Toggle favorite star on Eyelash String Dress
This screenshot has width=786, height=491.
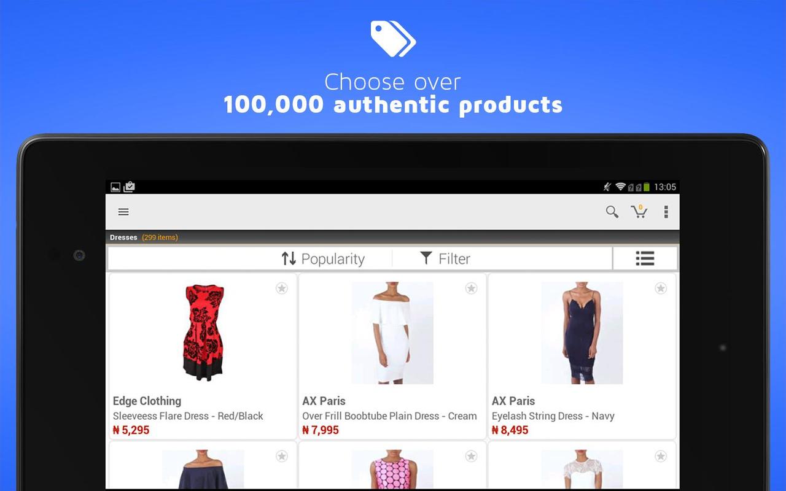click(661, 288)
